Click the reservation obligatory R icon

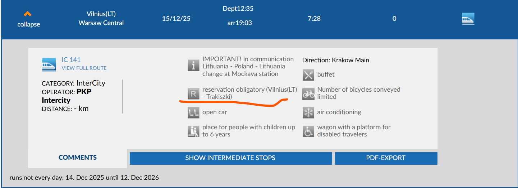point(193,94)
